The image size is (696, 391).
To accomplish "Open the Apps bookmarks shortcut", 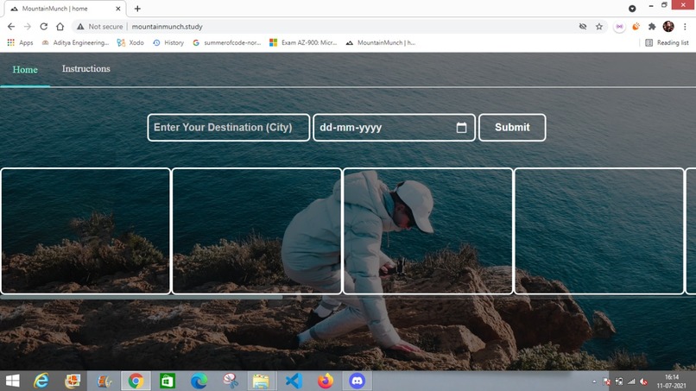I will point(21,42).
